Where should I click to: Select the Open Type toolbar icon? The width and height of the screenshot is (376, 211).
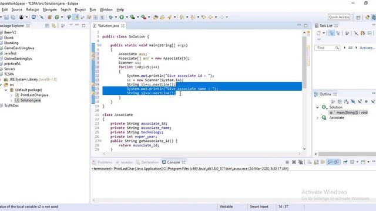coord(155,17)
